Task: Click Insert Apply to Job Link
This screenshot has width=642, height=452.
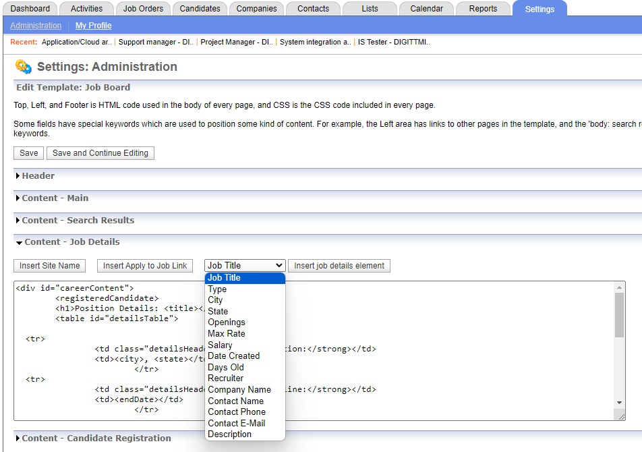Action: [145, 266]
